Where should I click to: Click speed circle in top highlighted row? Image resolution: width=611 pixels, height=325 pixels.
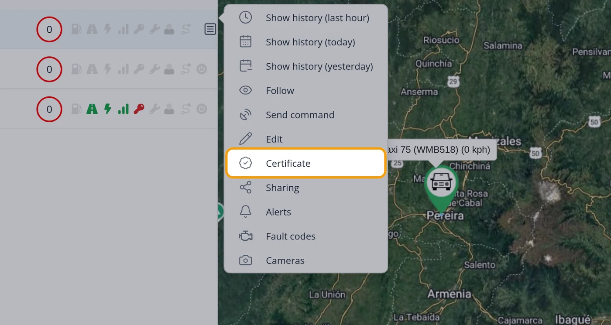point(49,29)
